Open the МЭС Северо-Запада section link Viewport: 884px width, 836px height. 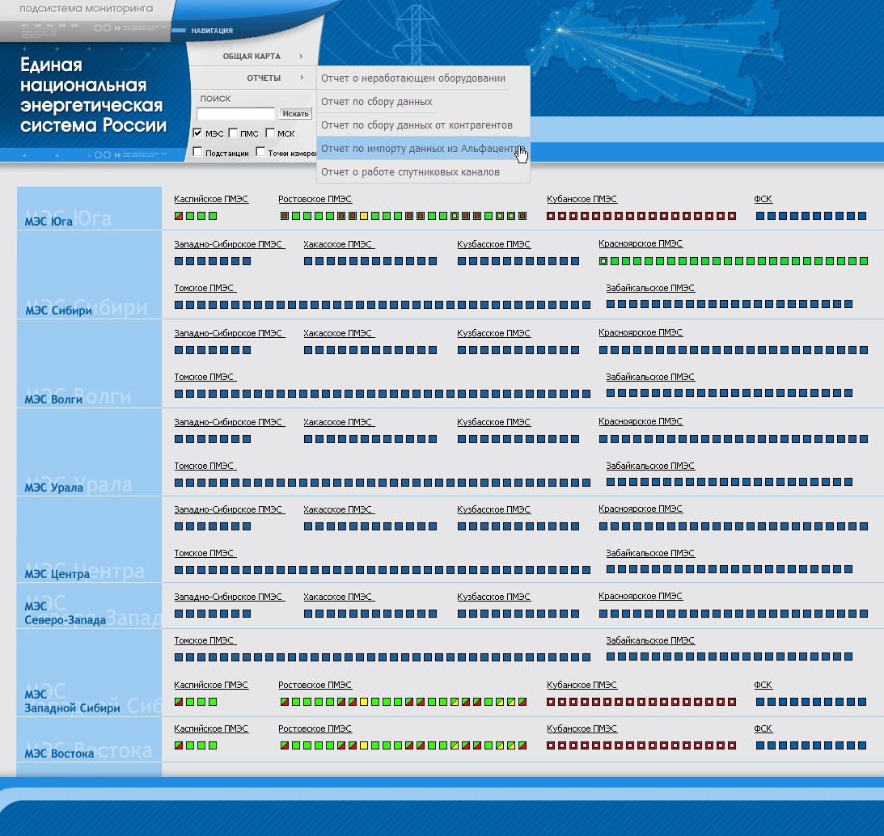pyautogui.click(x=65, y=614)
